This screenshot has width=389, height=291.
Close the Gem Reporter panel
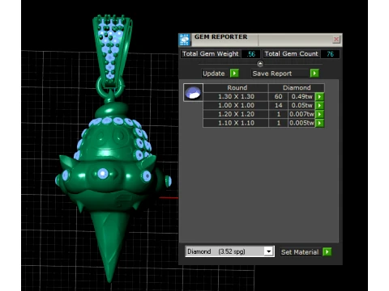point(336,40)
